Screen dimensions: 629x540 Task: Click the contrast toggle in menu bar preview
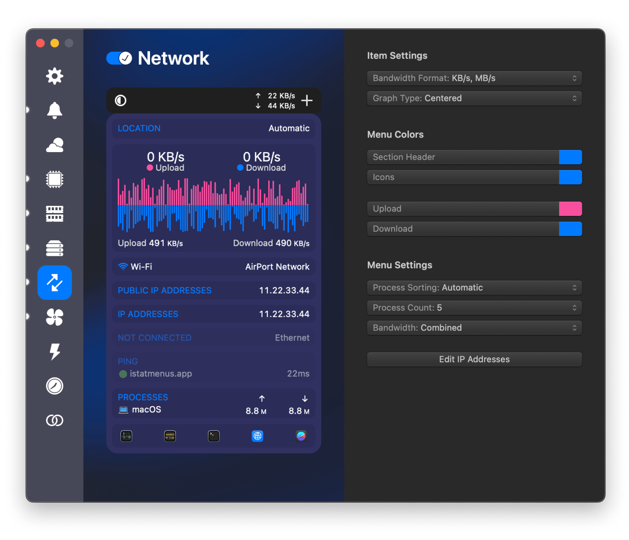click(x=121, y=100)
